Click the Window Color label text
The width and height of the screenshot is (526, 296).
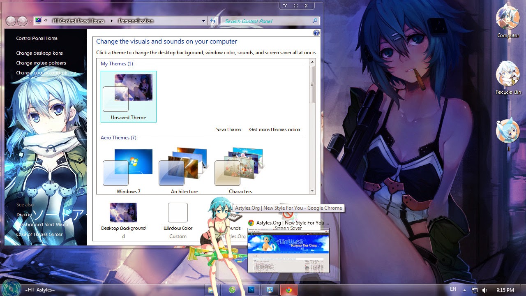[178, 228]
